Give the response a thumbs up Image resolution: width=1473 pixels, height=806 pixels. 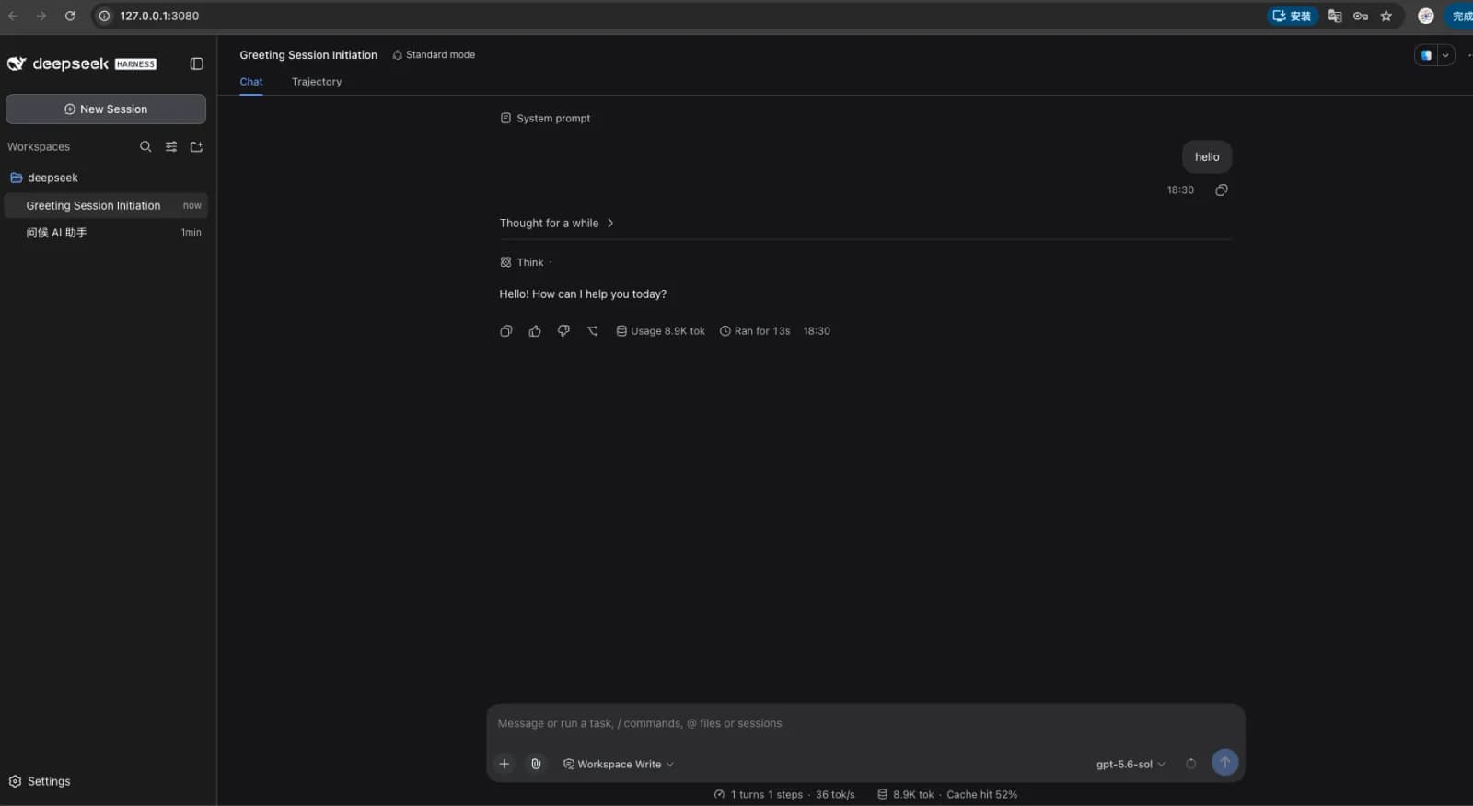(x=535, y=331)
